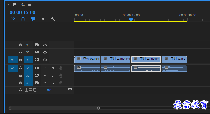Select highlighted third video clip on V1
This screenshot has height=114, width=210.
coord(146,60)
